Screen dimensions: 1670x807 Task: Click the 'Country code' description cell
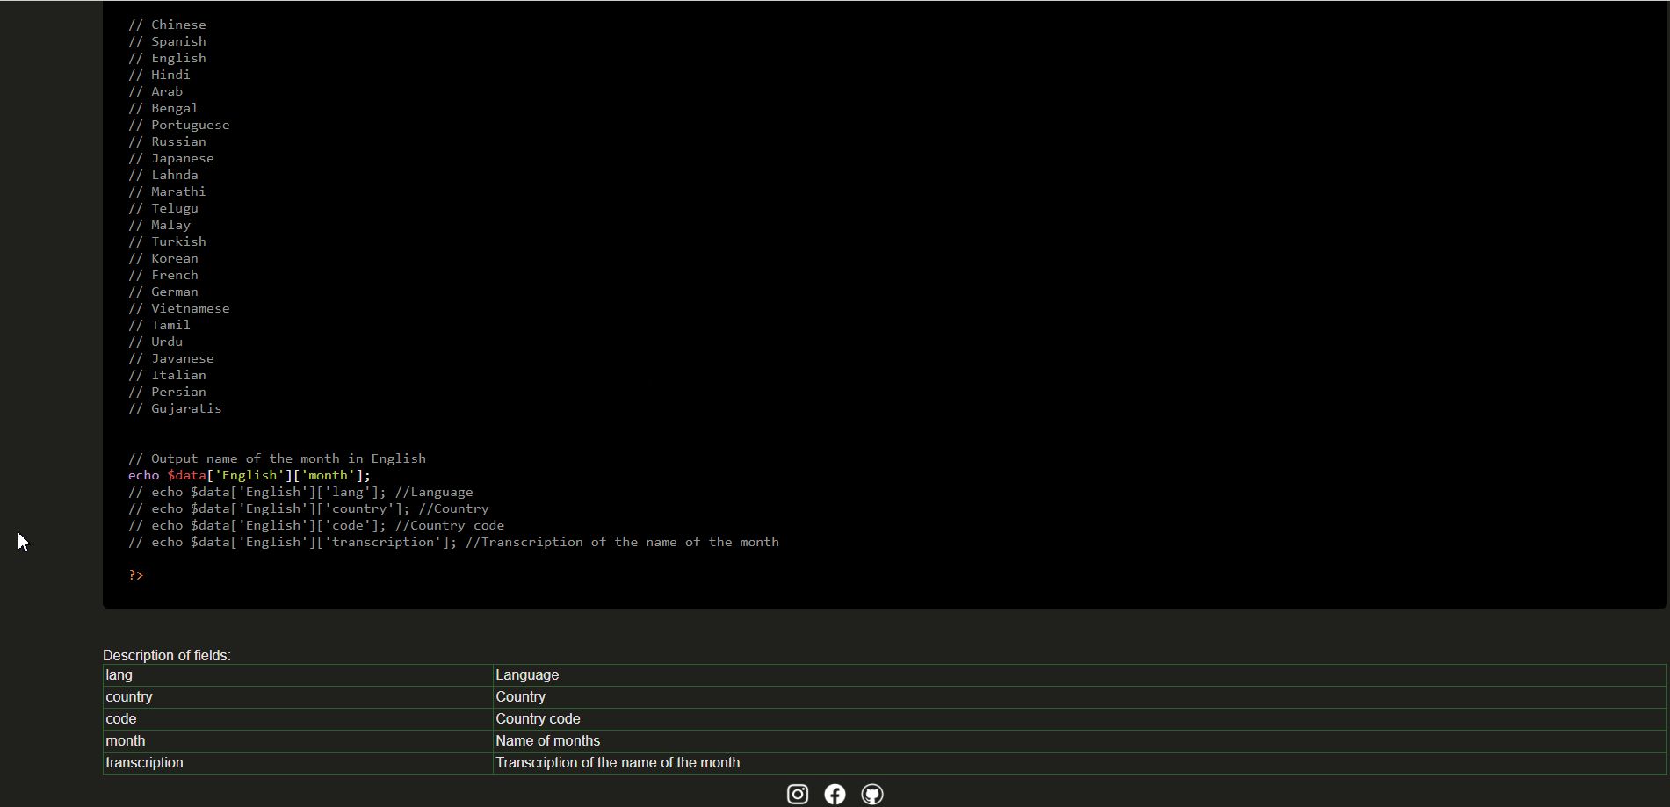click(1080, 719)
